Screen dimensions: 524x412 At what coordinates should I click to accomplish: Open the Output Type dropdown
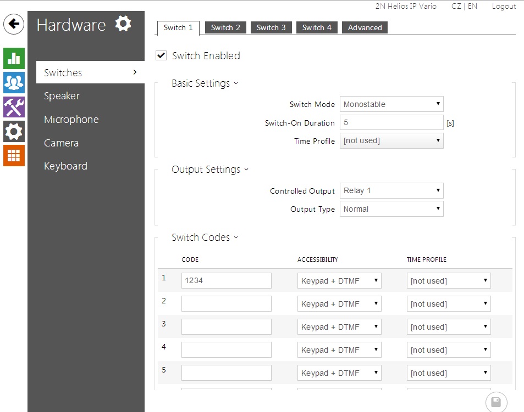(x=391, y=209)
